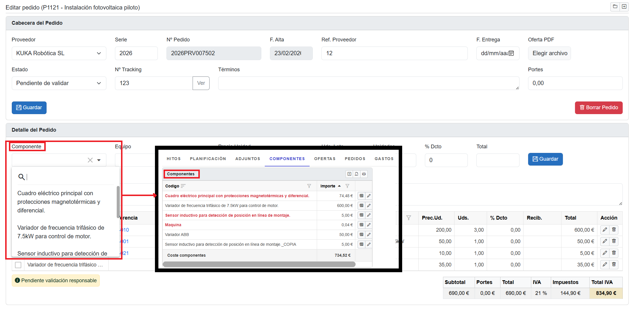Click the filter funnel icon beside Prec.Ud.
633x311 pixels.
coord(408,218)
